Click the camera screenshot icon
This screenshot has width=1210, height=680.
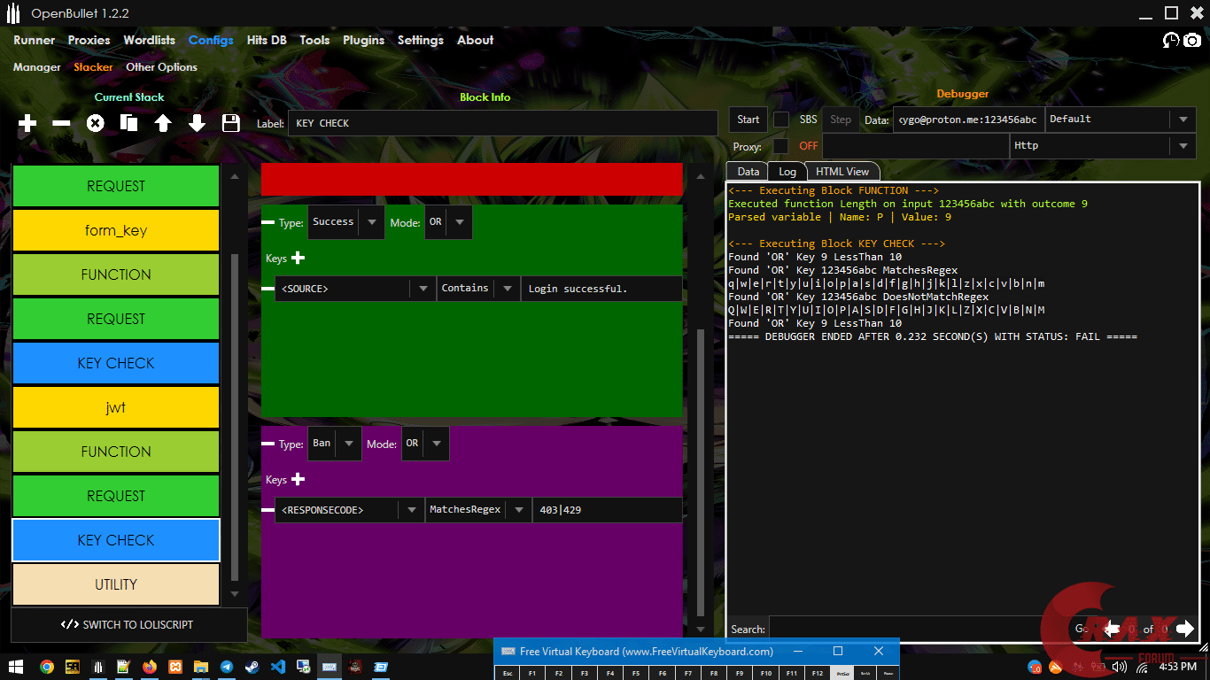click(1192, 41)
